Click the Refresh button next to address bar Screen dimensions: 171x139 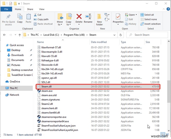click(x=120, y=35)
